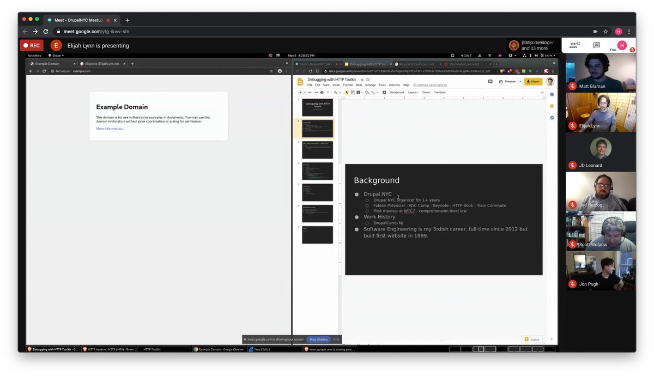Open 'HTTP headers - HTTP | MDN - Brave' taskbar item
Screen dimensions: 654x376
(109, 349)
